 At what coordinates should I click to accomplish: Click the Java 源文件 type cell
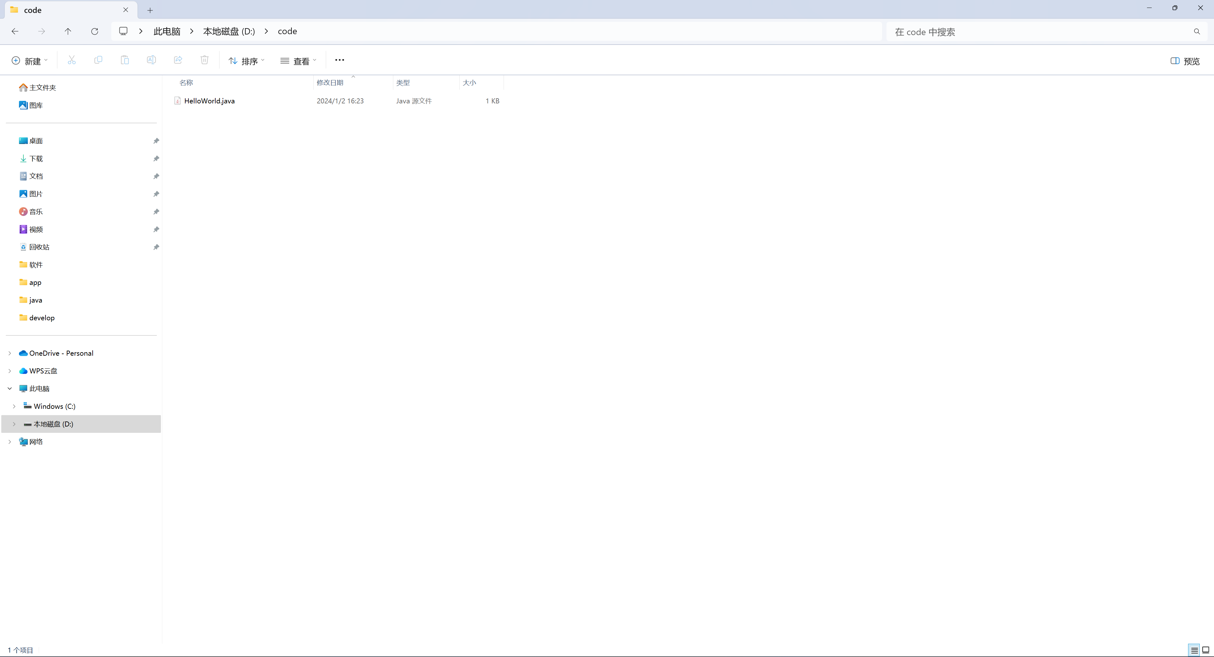(x=414, y=101)
